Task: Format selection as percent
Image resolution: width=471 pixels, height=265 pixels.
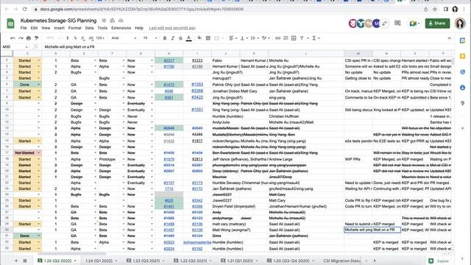Action: (x=75, y=38)
